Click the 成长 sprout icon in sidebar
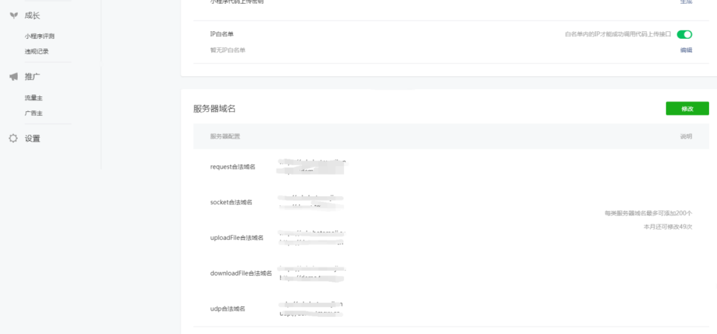Screen dimensions: 717x334 [x=14, y=16]
